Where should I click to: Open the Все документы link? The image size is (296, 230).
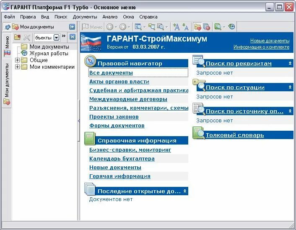pyautogui.click(x=111, y=73)
